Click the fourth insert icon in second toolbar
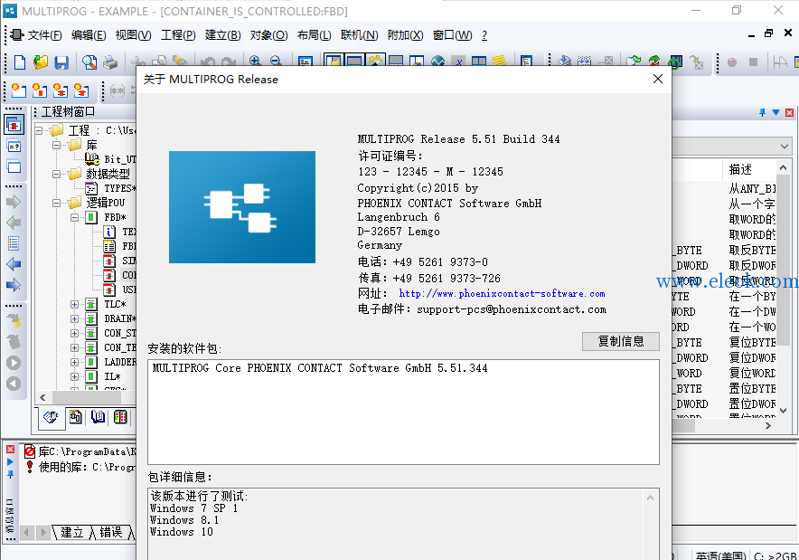The height and width of the screenshot is (560, 799). [x=81, y=90]
